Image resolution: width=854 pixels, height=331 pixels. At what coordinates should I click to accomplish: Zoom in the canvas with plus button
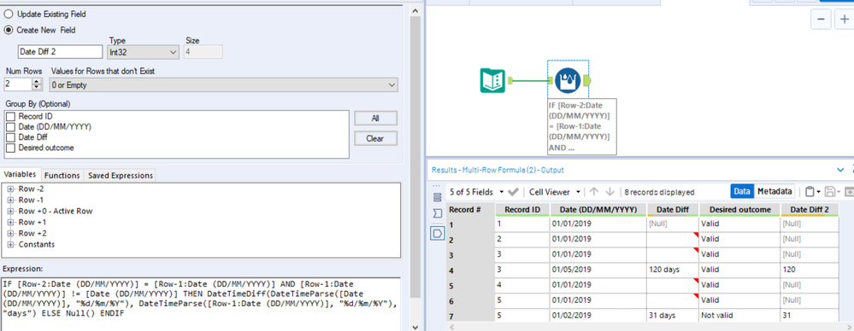click(845, 19)
